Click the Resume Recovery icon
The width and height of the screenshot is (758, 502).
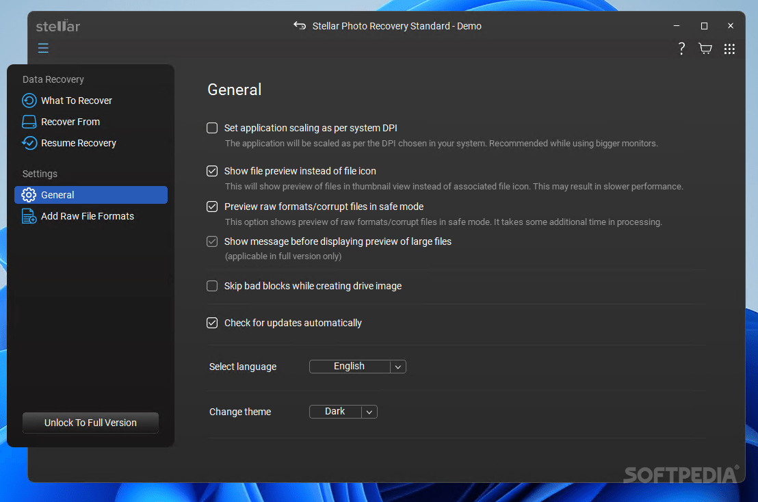[29, 143]
